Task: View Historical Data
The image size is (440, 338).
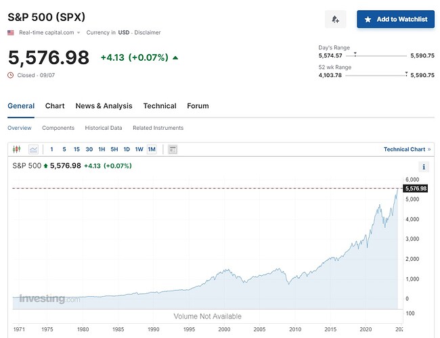Action: [104, 128]
